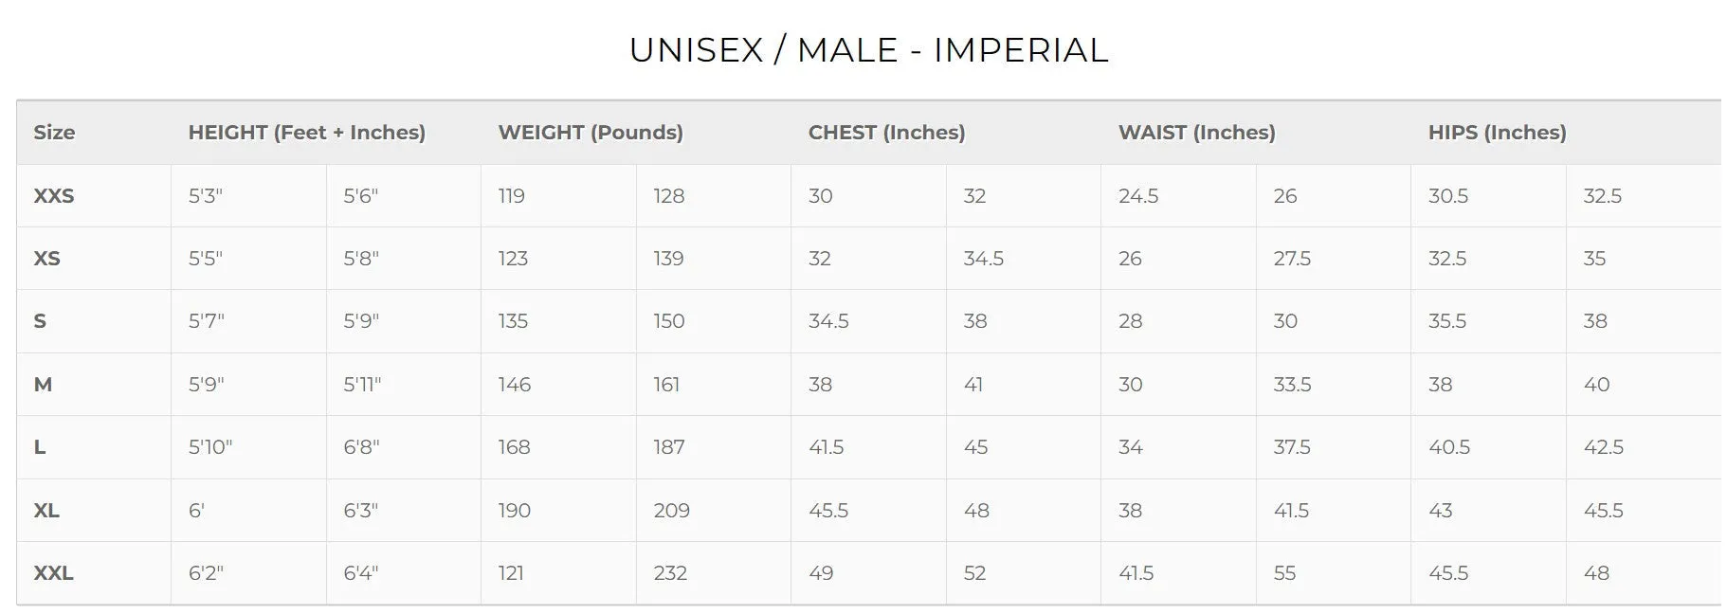This screenshot has height=614, width=1727.
Task: Click the 42.5 hips cell in L row
Action: click(x=1604, y=447)
